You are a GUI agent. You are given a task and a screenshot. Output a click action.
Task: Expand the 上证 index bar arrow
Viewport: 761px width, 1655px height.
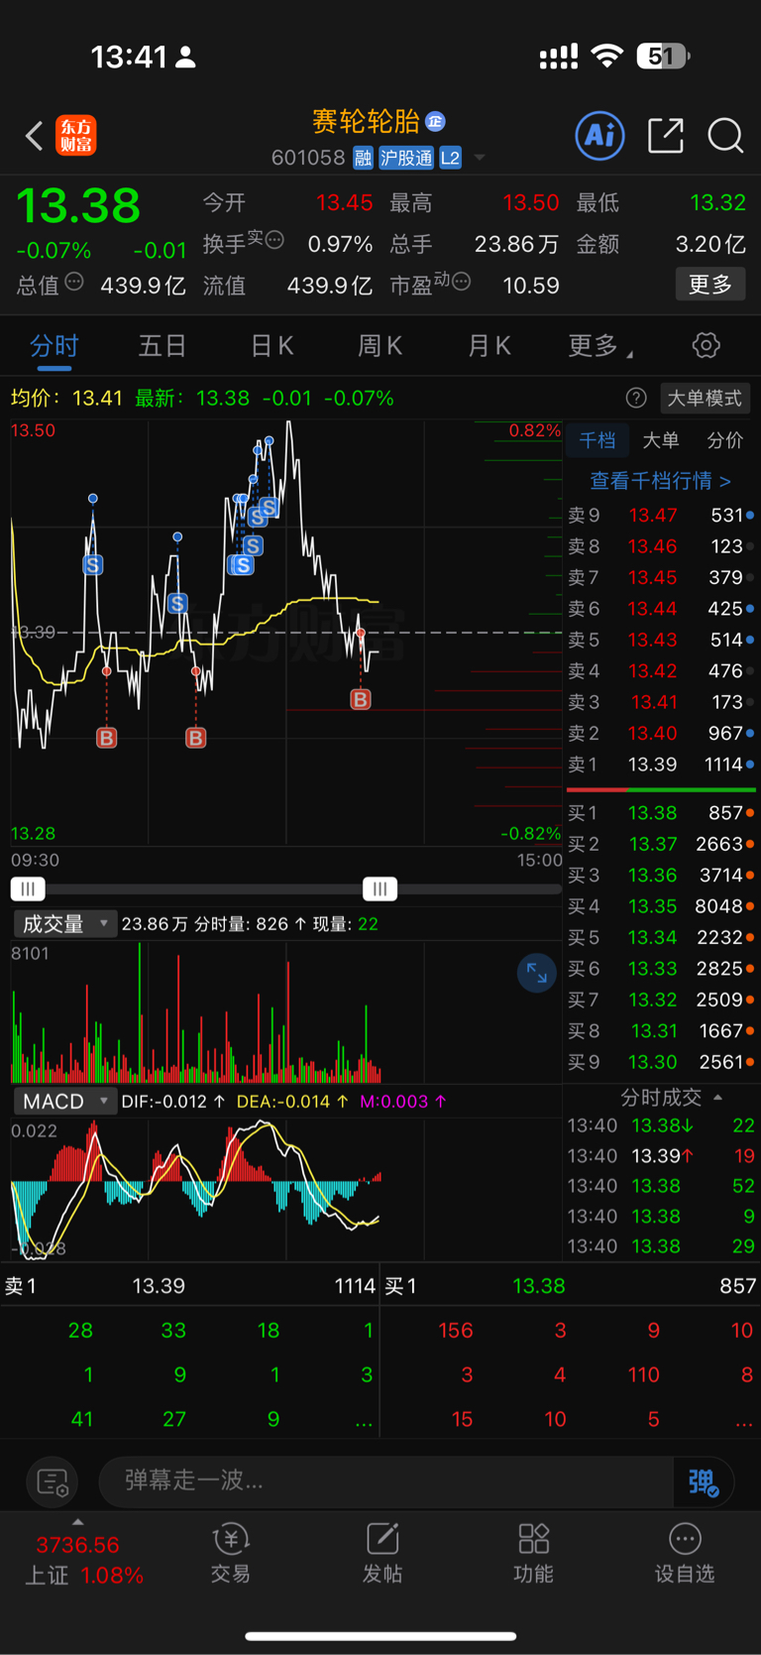click(78, 1522)
